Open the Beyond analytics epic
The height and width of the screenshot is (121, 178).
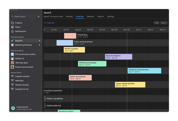point(119,57)
